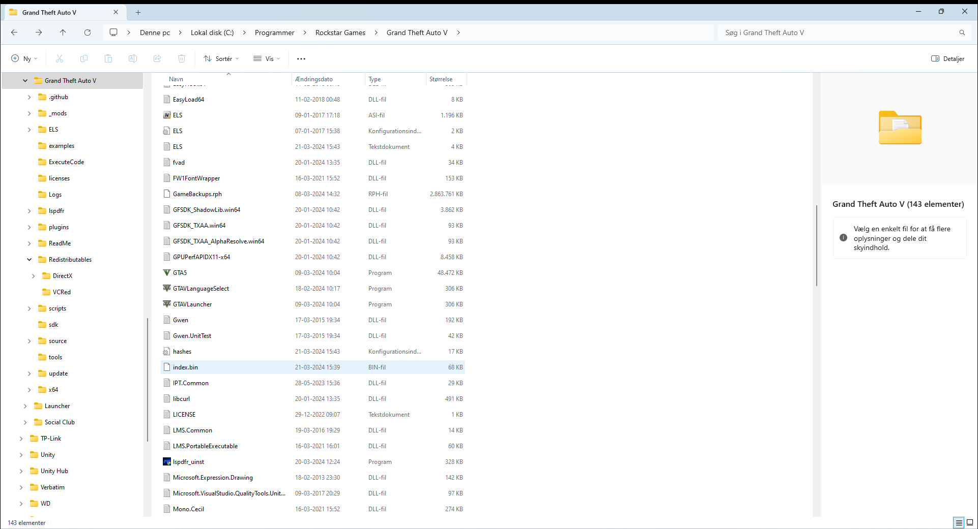This screenshot has height=529, width=978.
Task: Click the Rename icon in toolbar
Action: click(133, 58)
